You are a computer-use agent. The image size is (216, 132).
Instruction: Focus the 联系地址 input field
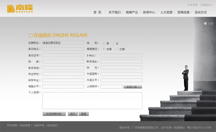[x=122, y=61]
